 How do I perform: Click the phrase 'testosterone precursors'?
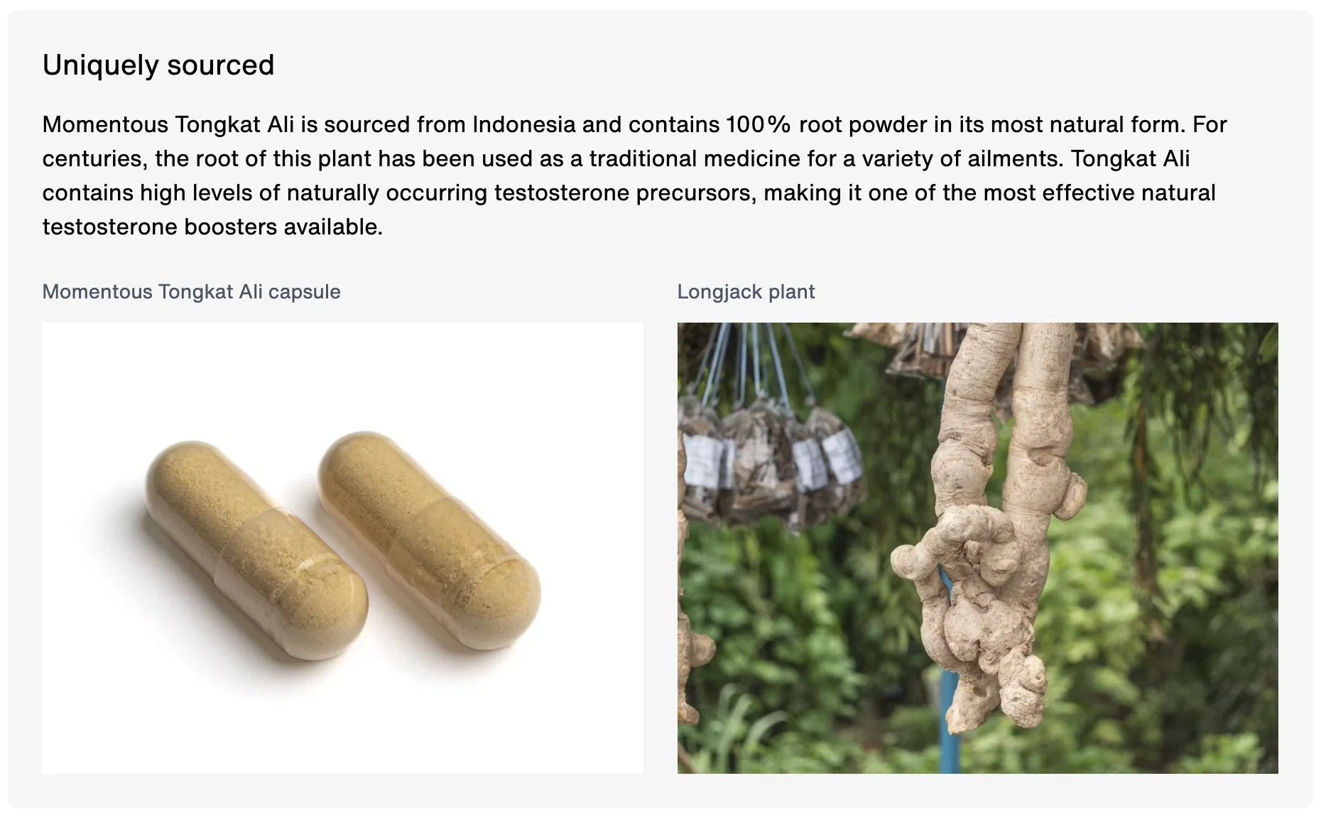click(x=625, y=193)
